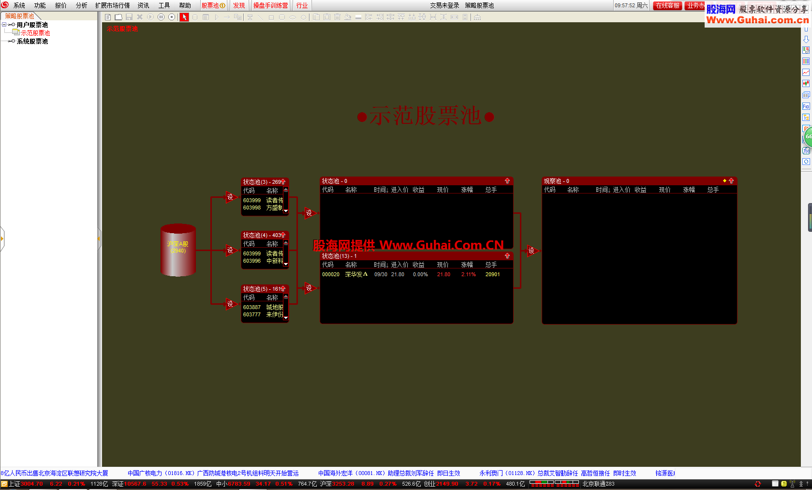The width and height of the screenshot is (812, 490).
Task: Select the line drawing tool
Action: pos(260,17)
